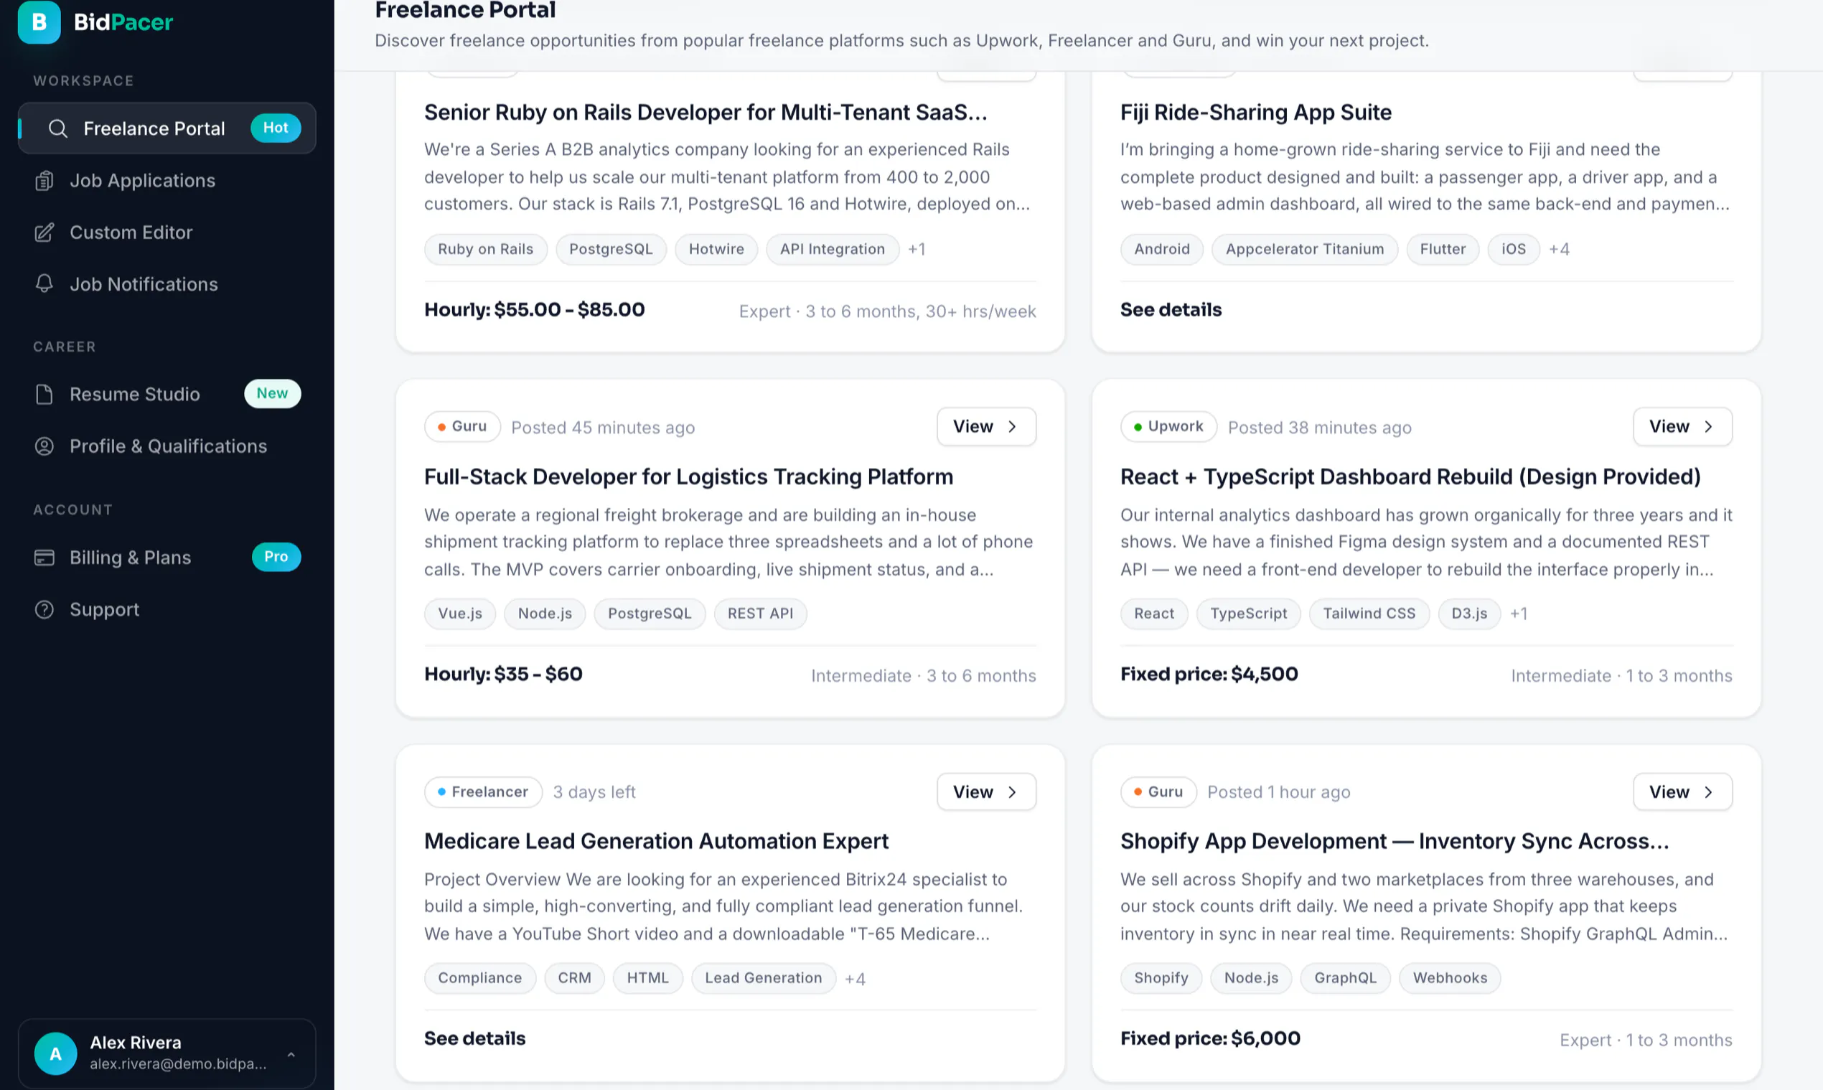This screenshot has height=1090, width=1823.
Task: Open Medicare Lead Generation Automation Expert title
Action: [656, 842]
